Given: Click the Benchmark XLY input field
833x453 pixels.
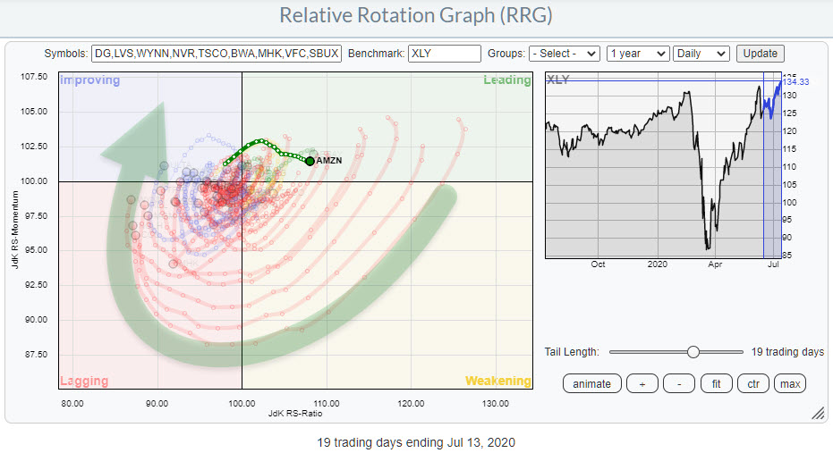Looking at the screenshot, I should tap(444, 54).
